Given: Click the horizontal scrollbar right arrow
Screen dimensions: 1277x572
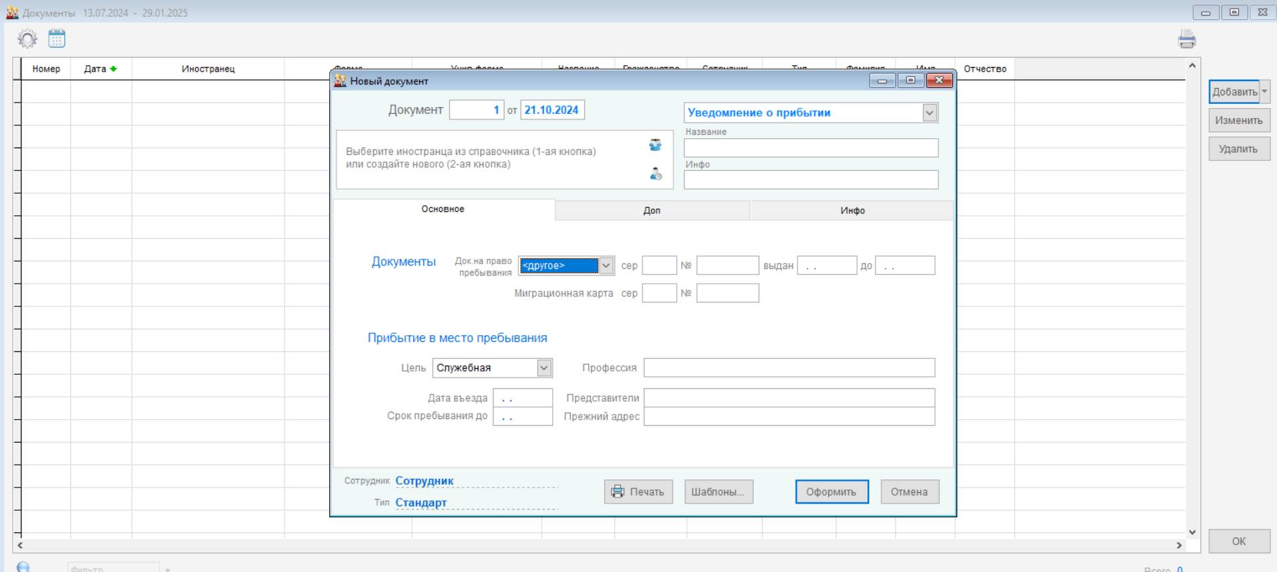Looking at the screenshot, I should tap(1179, 546).
